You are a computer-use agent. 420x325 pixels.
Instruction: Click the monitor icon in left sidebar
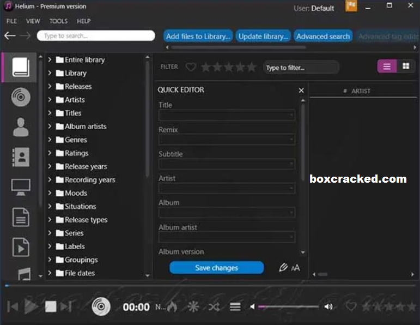pos(21,187)
